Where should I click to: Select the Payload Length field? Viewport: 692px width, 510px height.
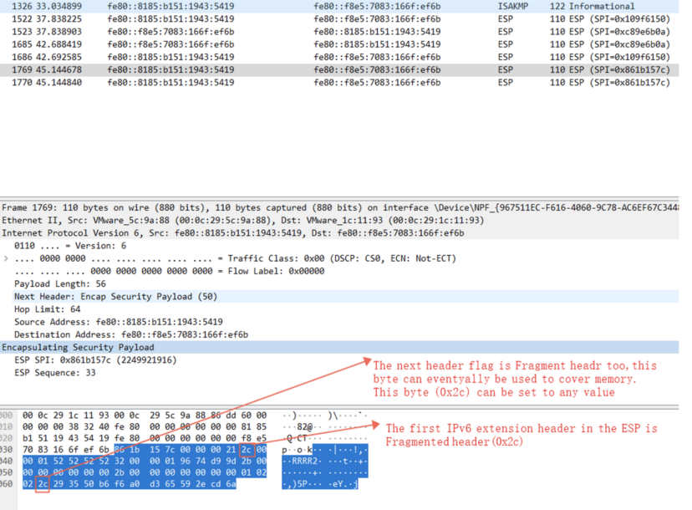point(67,283)
